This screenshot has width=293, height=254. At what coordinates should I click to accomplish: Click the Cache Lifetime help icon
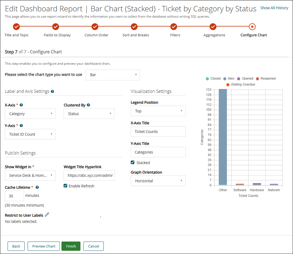point(37,188)
